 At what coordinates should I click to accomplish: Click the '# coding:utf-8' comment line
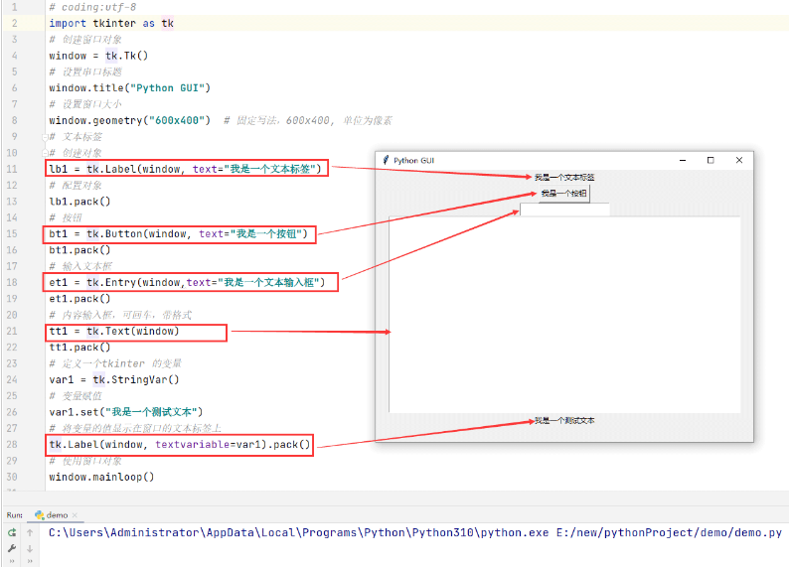(x=92, y=7)
